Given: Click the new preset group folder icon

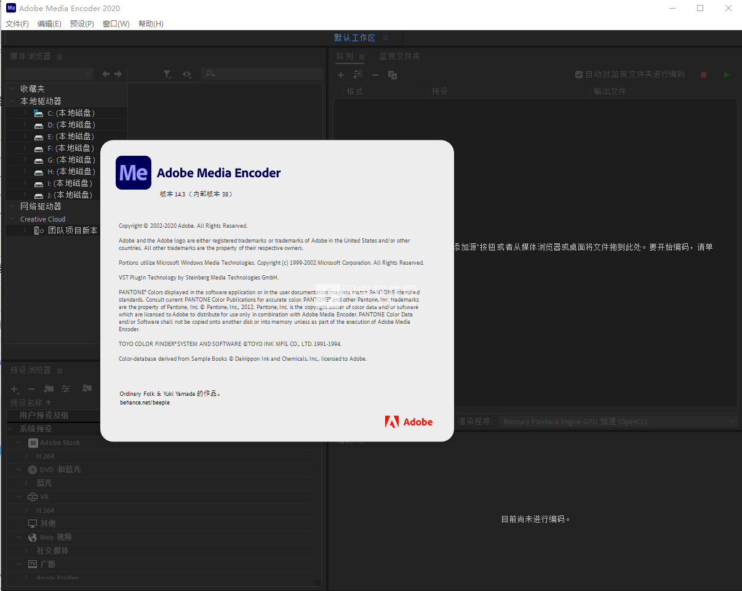Looking at the screenshot, I should coord(49,389).
